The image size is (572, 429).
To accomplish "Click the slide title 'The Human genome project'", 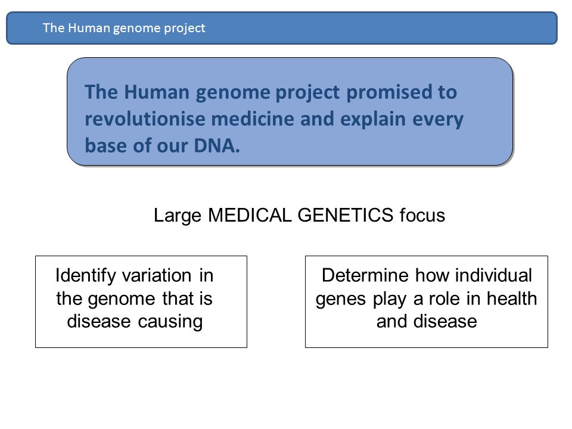I will click(x=124, y=28).
